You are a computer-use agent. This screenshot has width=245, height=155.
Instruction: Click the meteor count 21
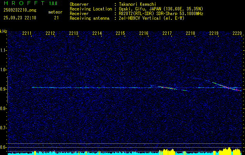[x=56, y=18]
